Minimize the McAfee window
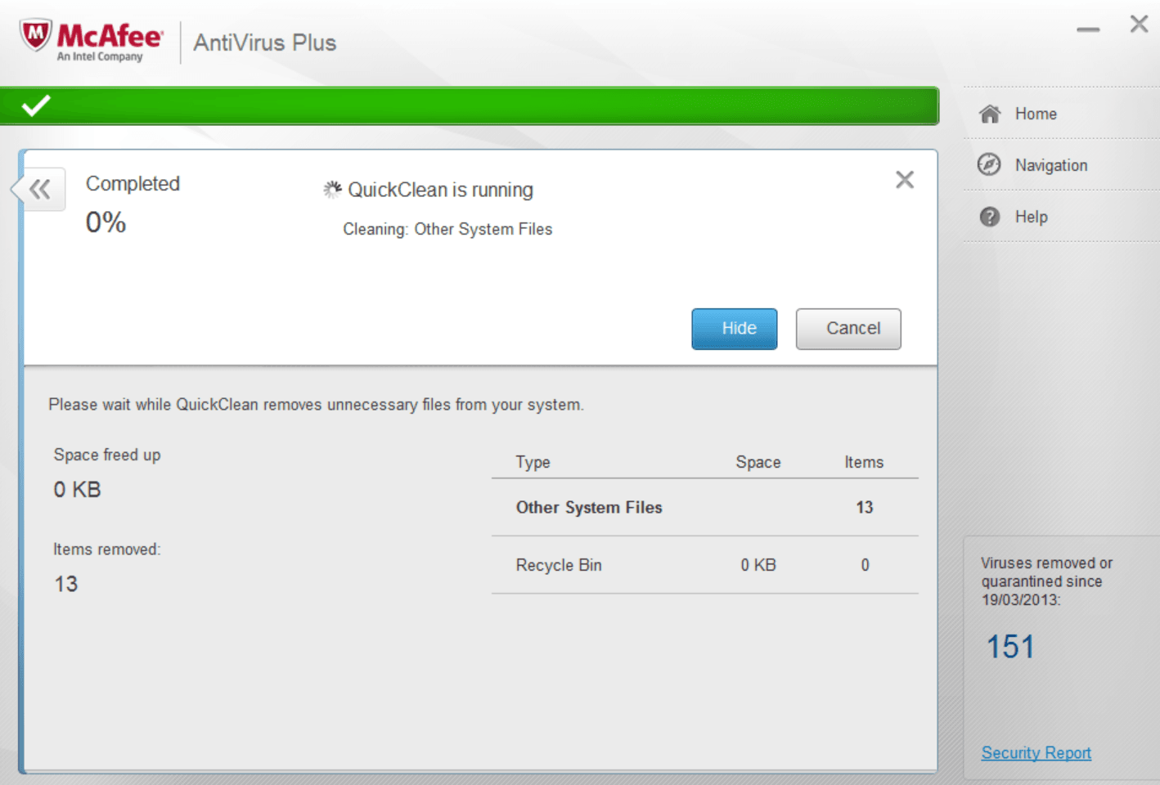This screenshot has width=1160, height=785. click(1088, 29)
